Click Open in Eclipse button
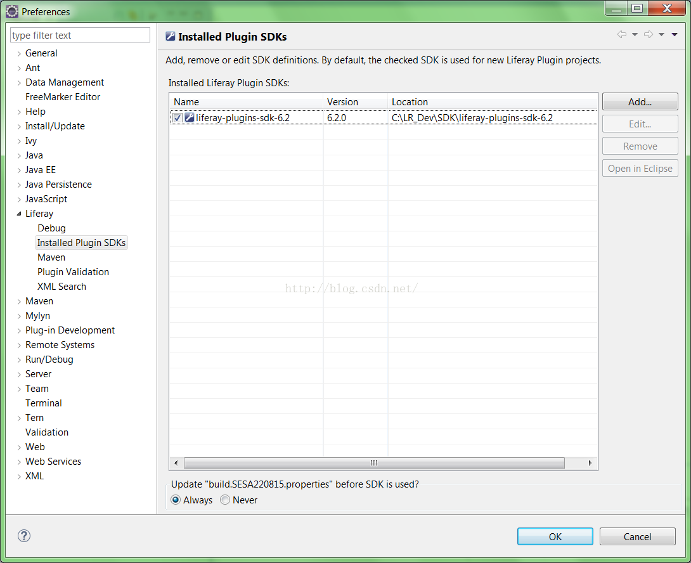The width and height of the screenshot is (691, 563). coord(640,169)
